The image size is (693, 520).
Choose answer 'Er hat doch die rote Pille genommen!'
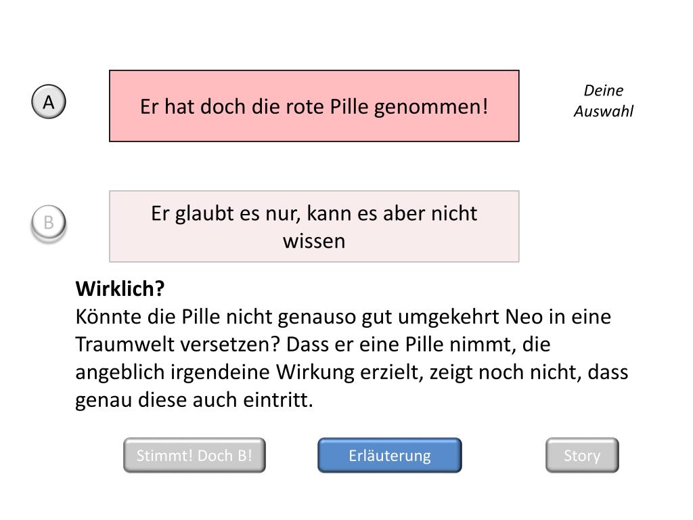click(314, 106)
